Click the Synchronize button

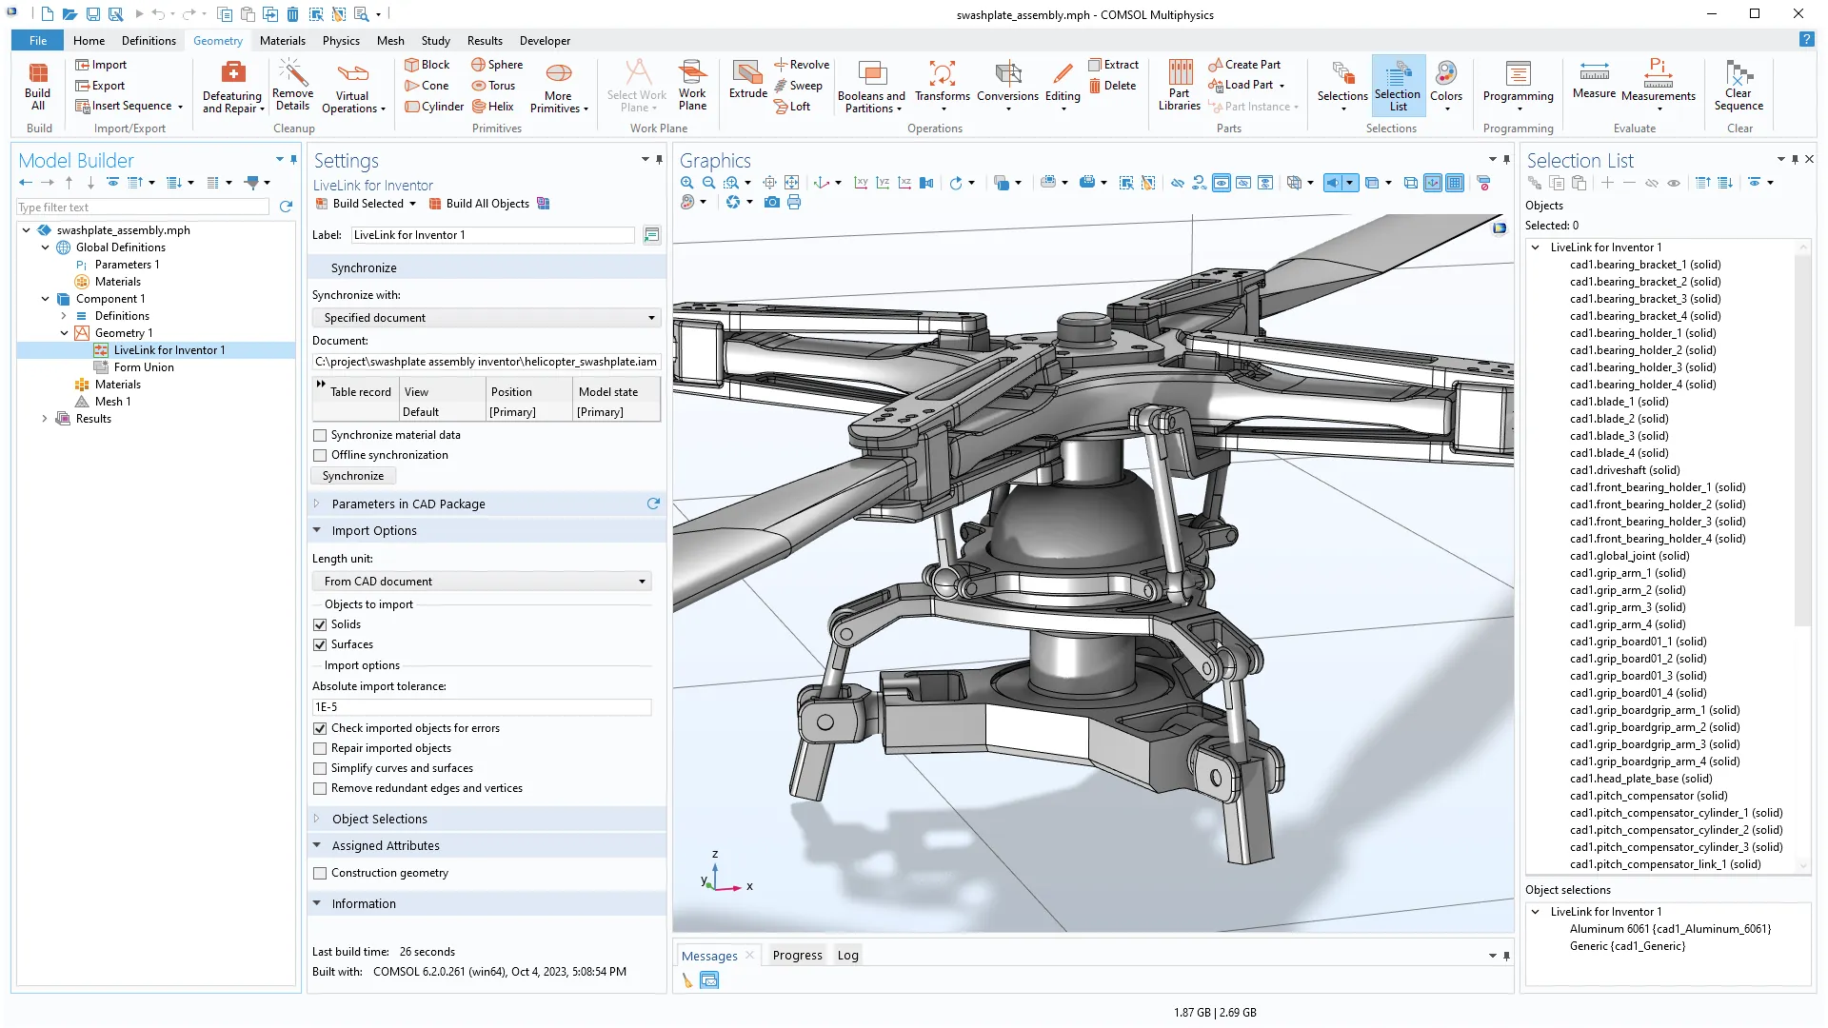353,476
